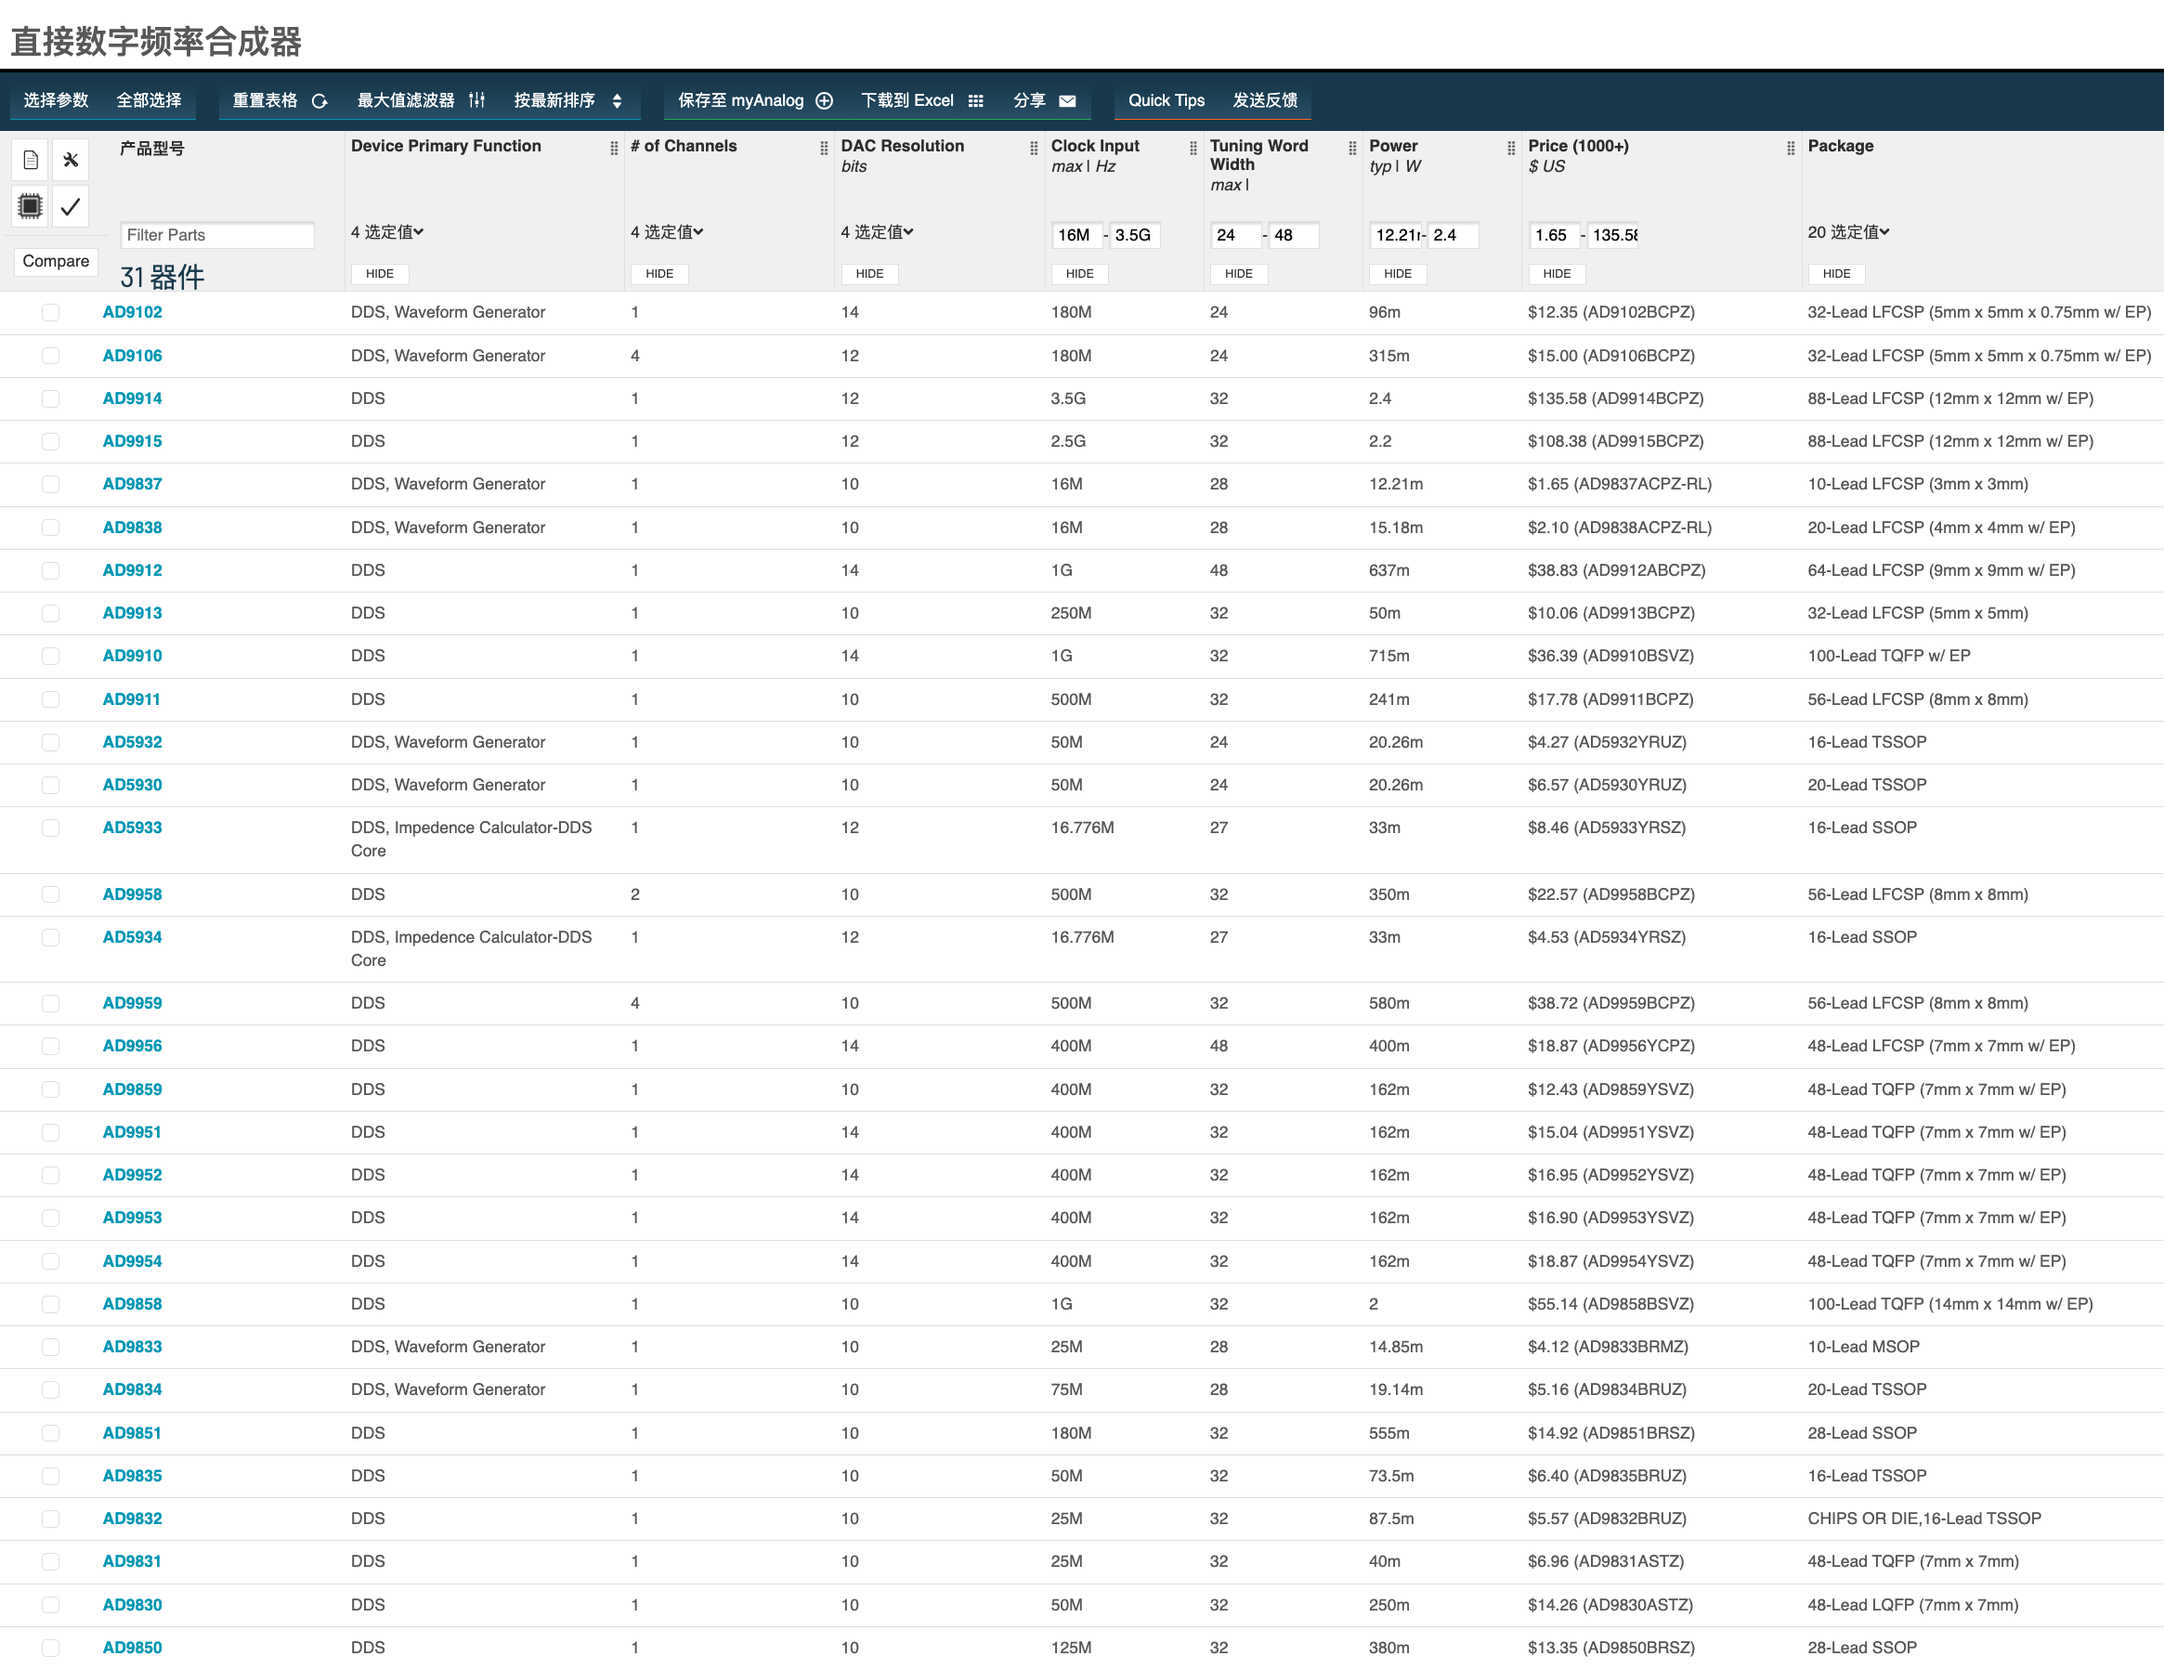Tick the checkbox for AD9959
Screen dimensions: 2164x1669
point(50,1003)
